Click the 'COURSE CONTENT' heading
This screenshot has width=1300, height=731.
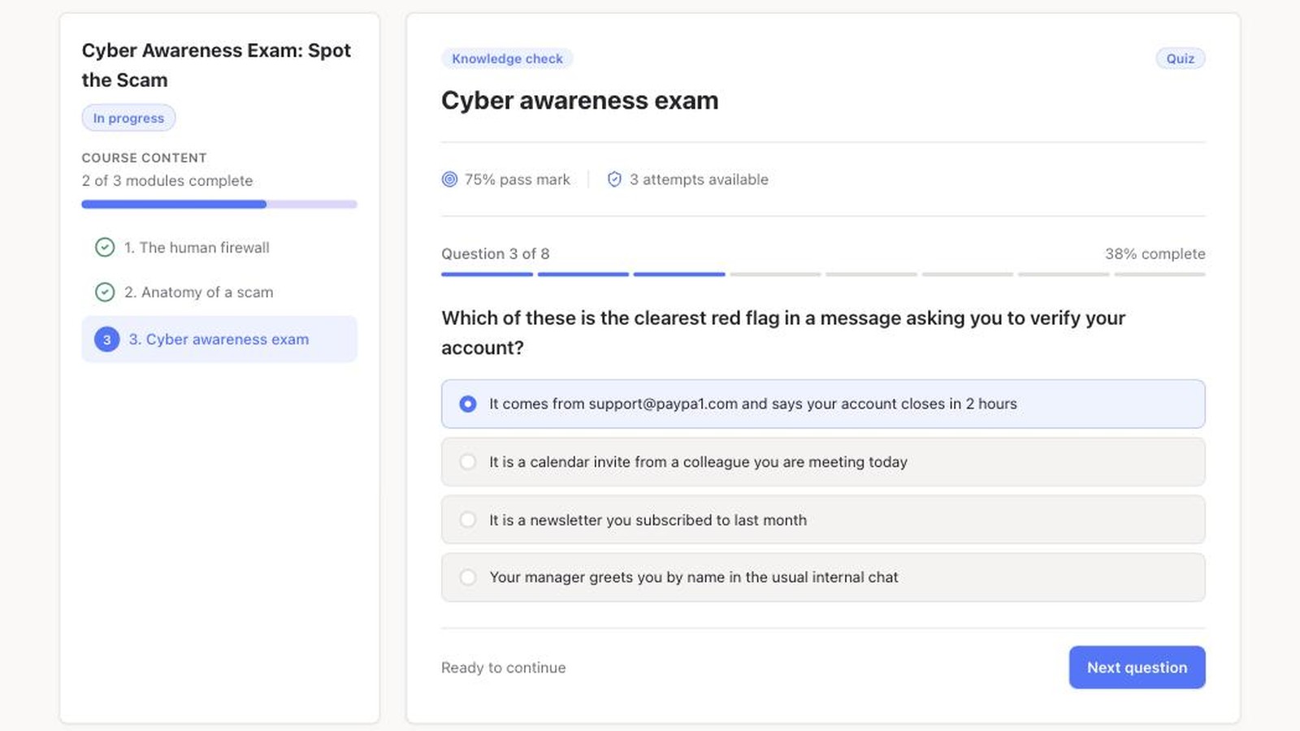pos(144,158)
